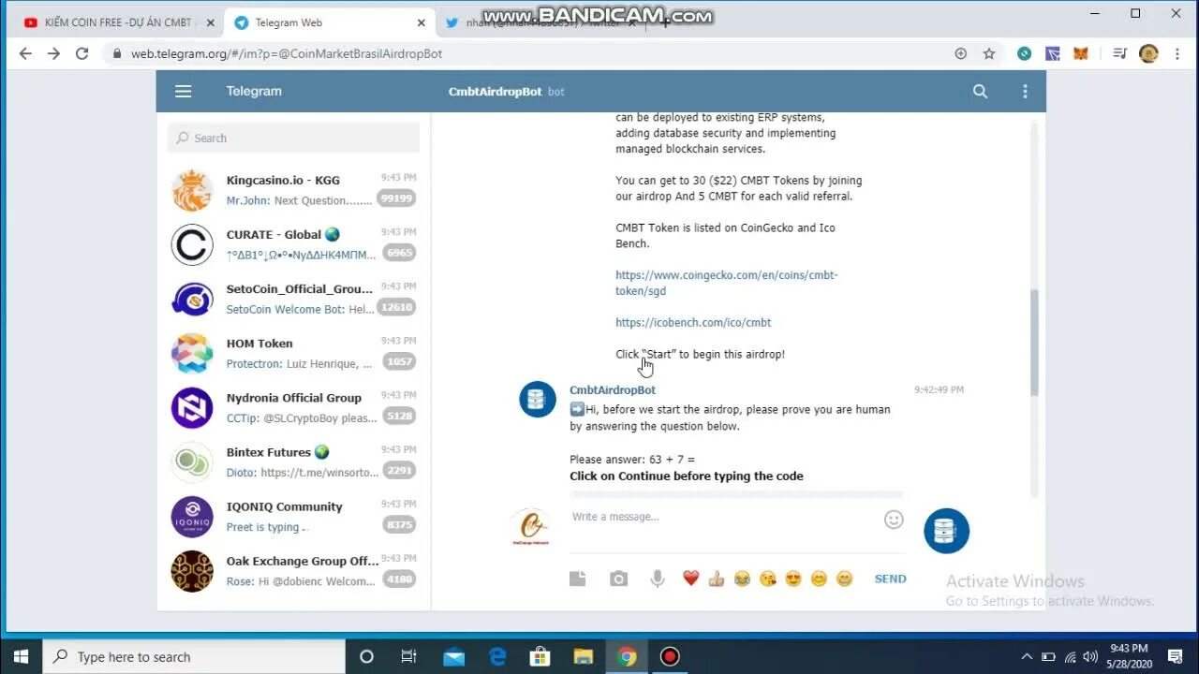The image size is (1199, 674).
Task: Open the Nydronia Official Group chat
Action: (x=294, y=407)
